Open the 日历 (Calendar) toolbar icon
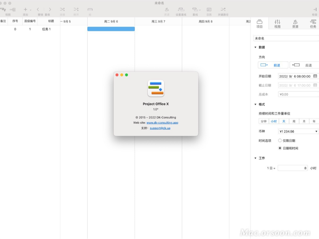The image size is (319, 239). point(209,10)
